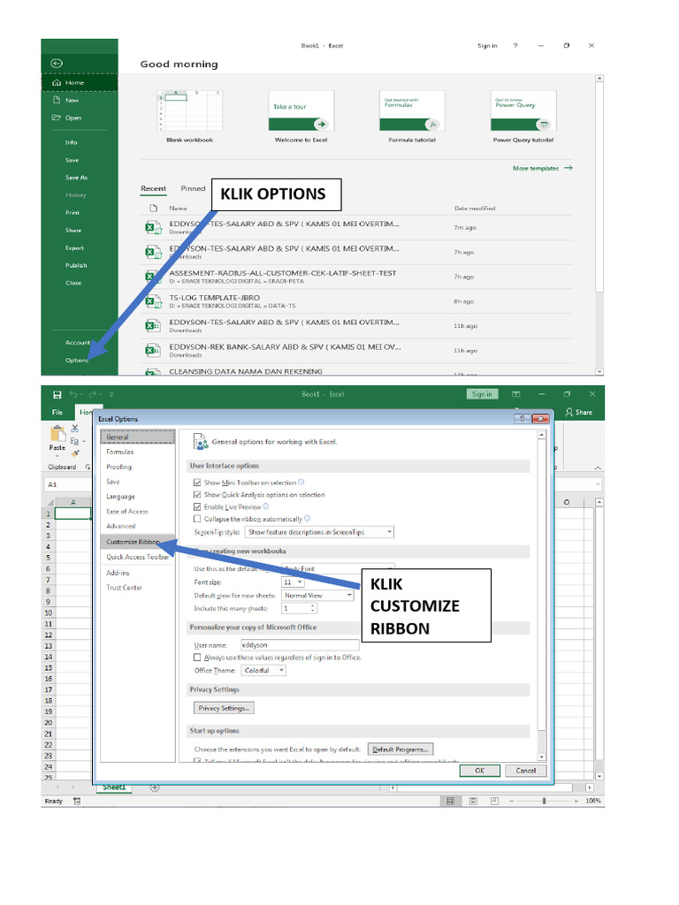Toggle Always use these values checkbox
679x905 pixels.
197,658
